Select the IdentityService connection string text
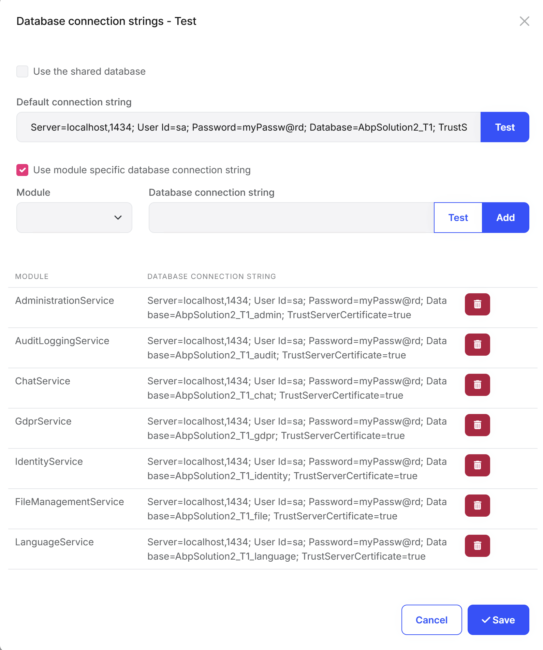 pos(297,469)
